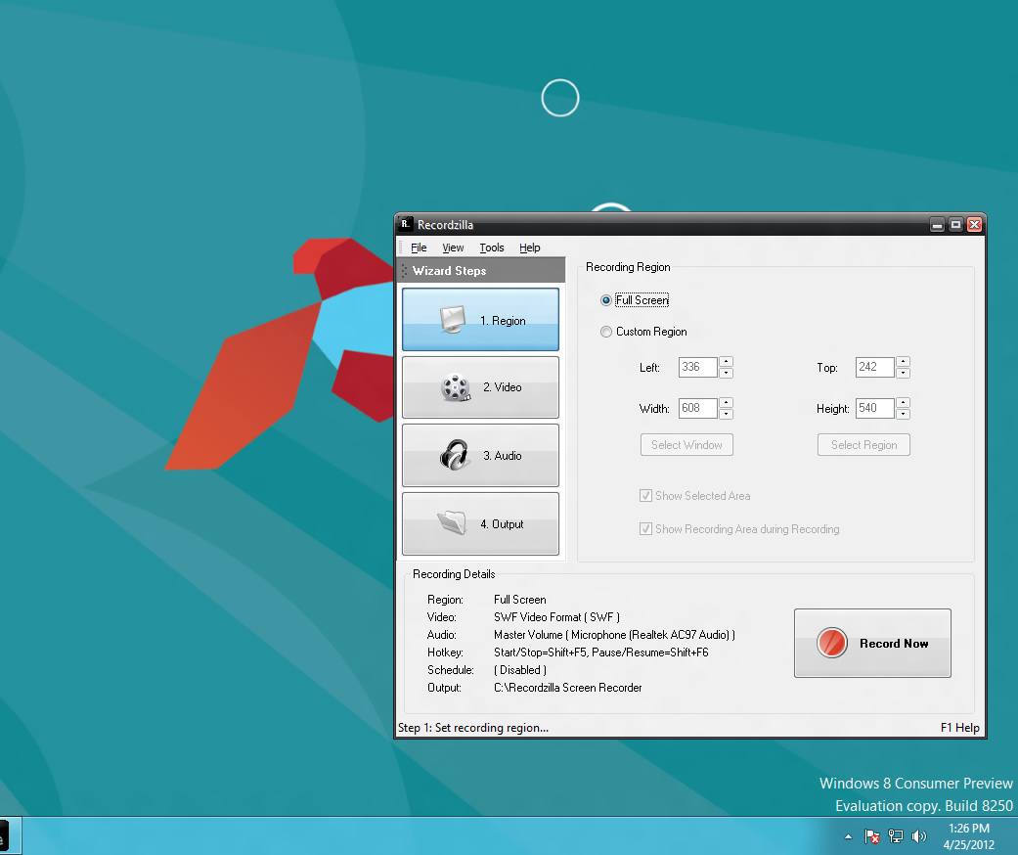1018x855 pixels.
Task: Click the C:\Recordzilla Screen Recorder output path
Action: [x=567, y=688]
